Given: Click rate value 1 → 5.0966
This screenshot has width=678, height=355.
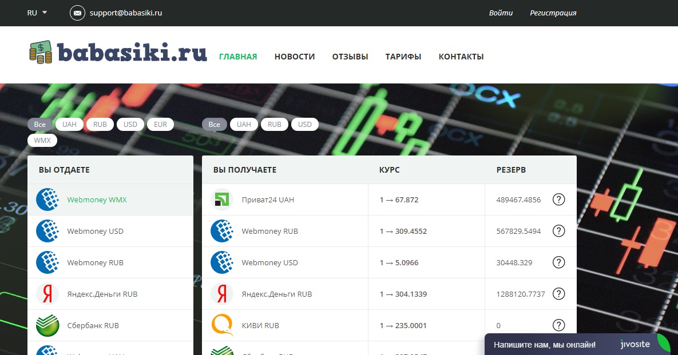Looking at the screenshot, I should pyautogui.click(x=399, y=262).
